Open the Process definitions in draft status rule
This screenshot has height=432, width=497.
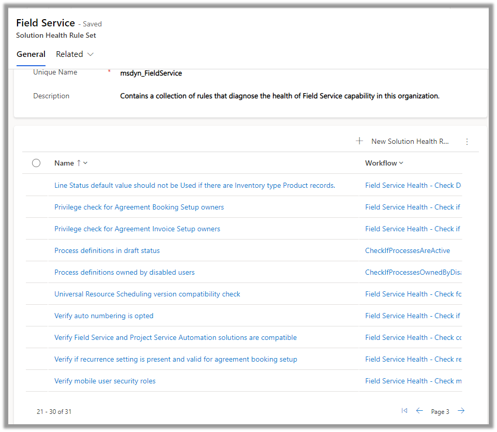pyautogui.click(x=107, y=250)
